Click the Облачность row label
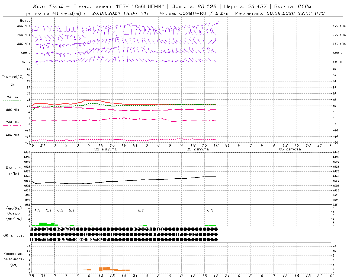This screenshot has width=347, height=278. click(x=14, y=235)
